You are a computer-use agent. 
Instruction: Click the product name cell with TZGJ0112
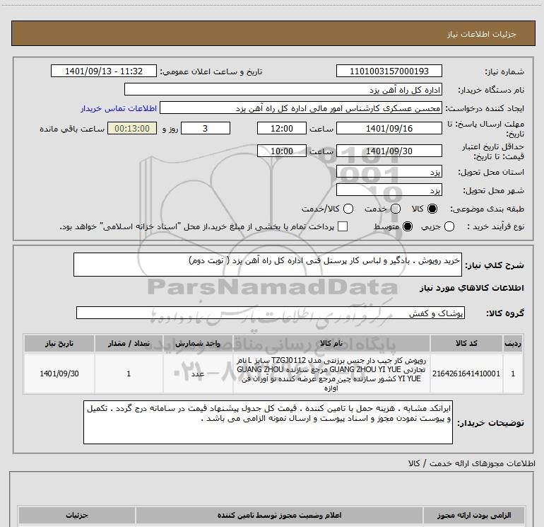coord(331,373)
